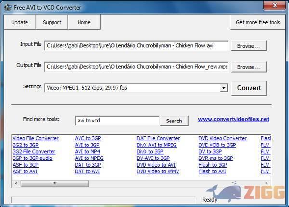This screenshot has height=207, width=289.
Task: Open www.convertvideofiles.net link
Action: click(x=234, y=119)
